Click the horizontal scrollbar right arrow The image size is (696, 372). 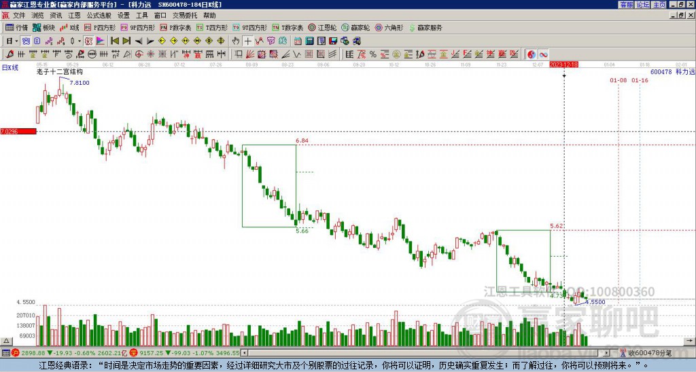coord(607,353)
